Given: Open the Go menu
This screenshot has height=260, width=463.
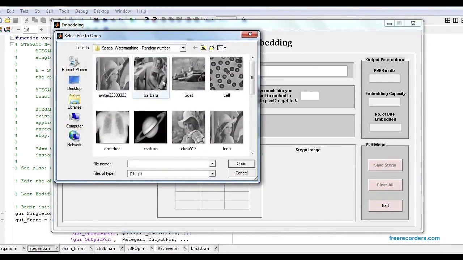Looking at the screenshot, I should 37,11.
